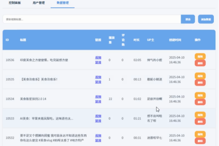The image size is (219, 146).
Task: Click the duration 01:02
Action: tap(137, 99)
